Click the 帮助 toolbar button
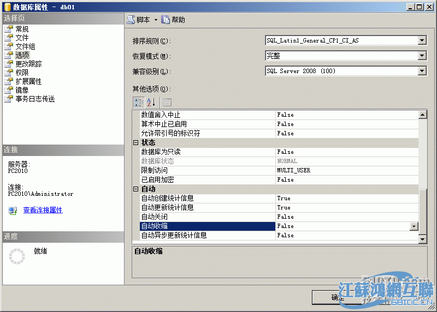 (173, 20)
